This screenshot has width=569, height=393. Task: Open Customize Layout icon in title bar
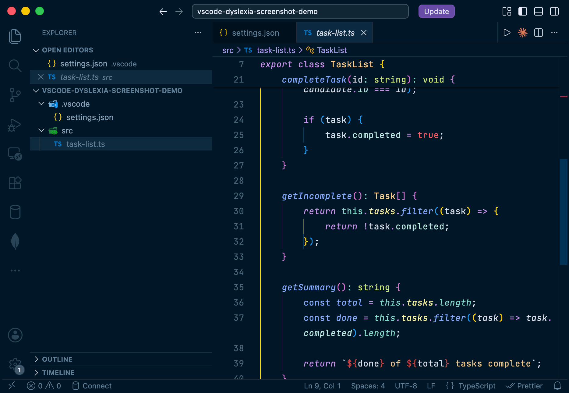click(507, 12)
